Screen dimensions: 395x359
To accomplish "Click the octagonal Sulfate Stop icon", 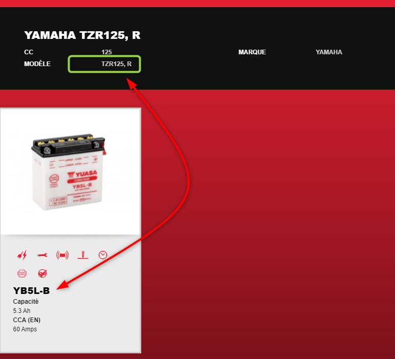I will coord(22,273).
